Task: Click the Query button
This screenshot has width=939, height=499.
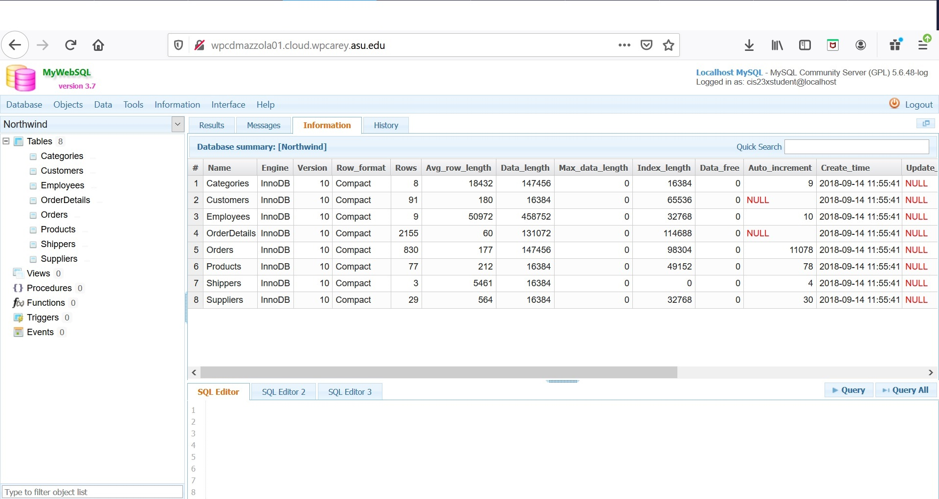Action: [x=849, y=390]
